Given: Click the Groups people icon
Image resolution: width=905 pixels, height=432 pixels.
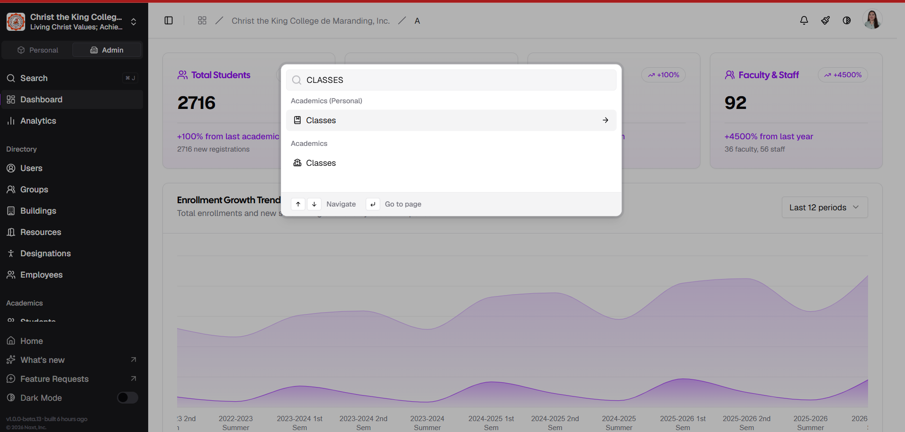Looking at the screenshot, I should pyautogui.click(x=11, y=189).
